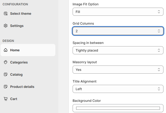Viewport: 166px width, 113px height.
Task: Click the Grid Columns label
Action: click(83, 23)
